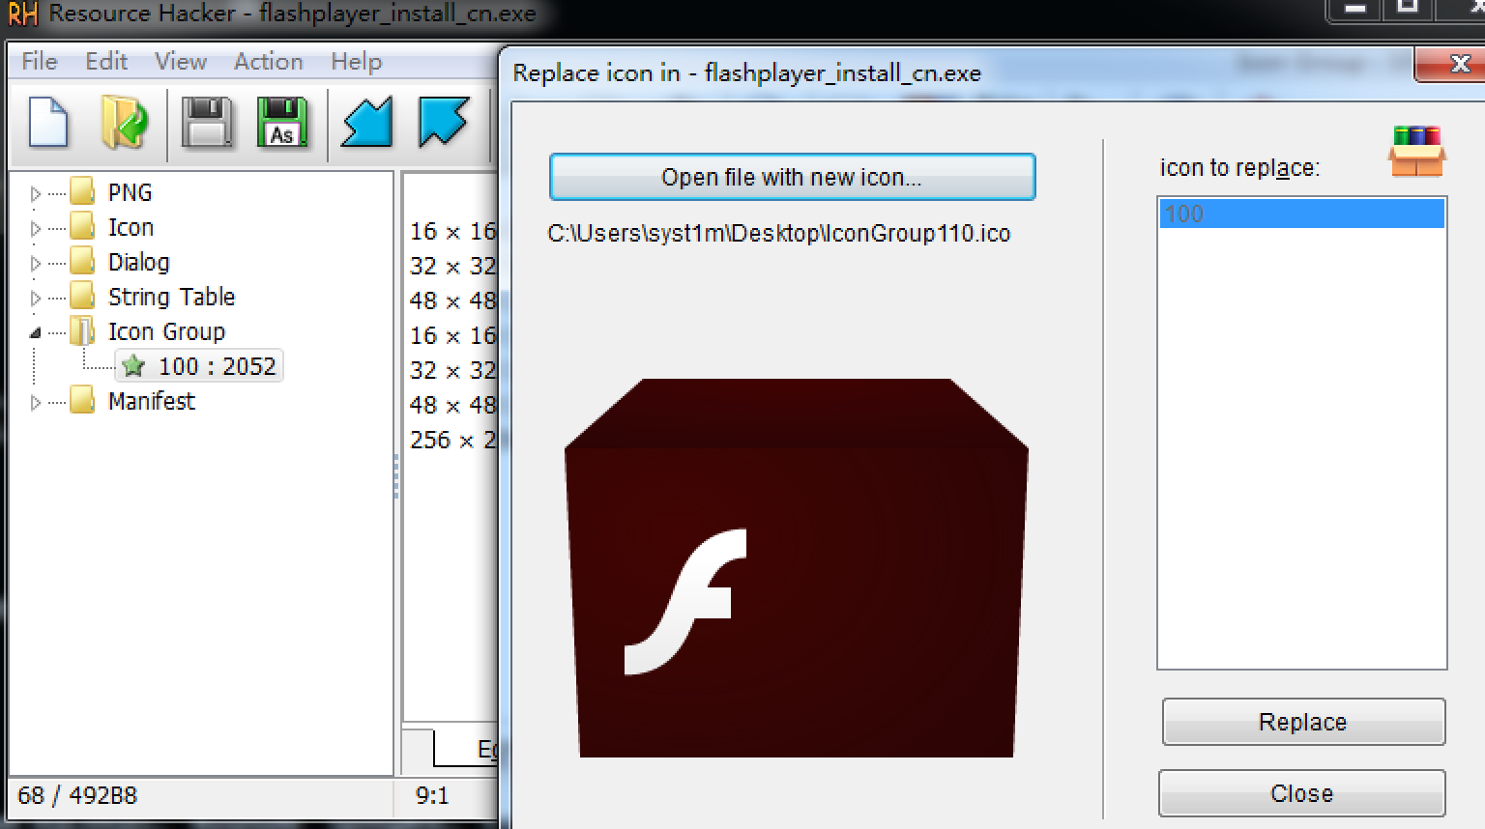
Task: Expand the PNG folder node
Action: pos(36,193)
